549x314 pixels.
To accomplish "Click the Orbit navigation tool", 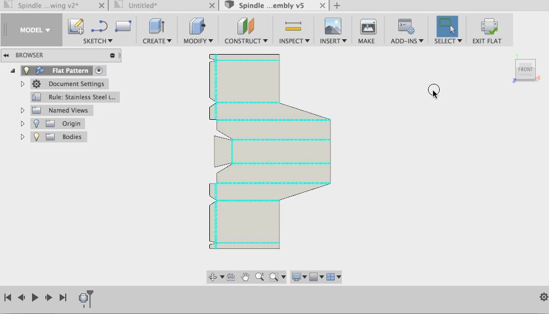I will coord(213,277).
